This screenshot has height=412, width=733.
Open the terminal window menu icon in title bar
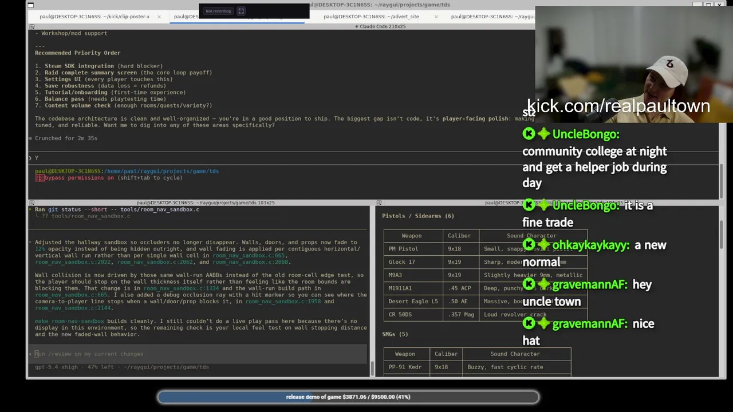click(x=31, y=5)
